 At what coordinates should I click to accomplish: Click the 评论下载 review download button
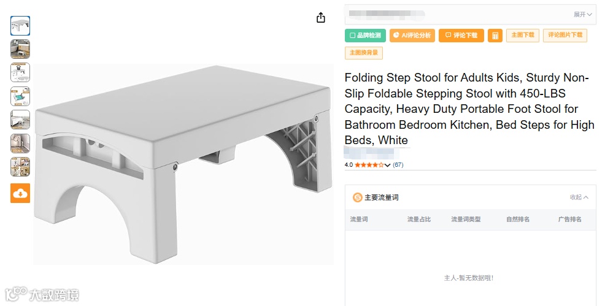pyautogui.click(x=461, y=36)
